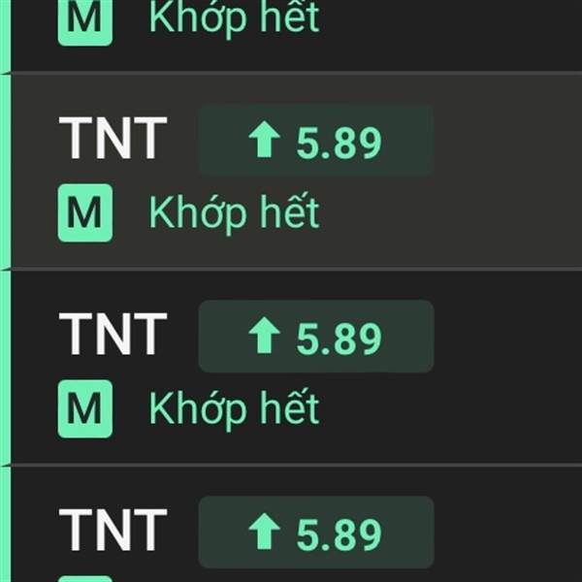Click the Khớp hết status in the topmost cut-off row
This screenshot has width=582, height=582.
pyautogui.click(x=234, y=18)
